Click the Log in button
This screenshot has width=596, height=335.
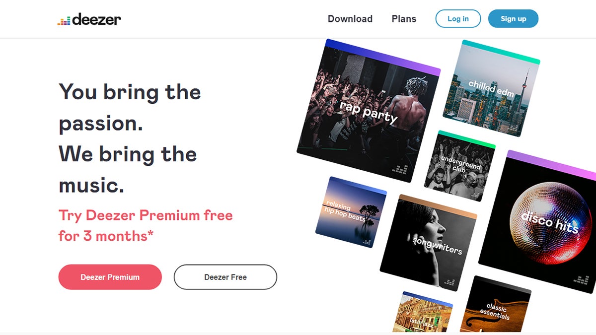point(458,19)
